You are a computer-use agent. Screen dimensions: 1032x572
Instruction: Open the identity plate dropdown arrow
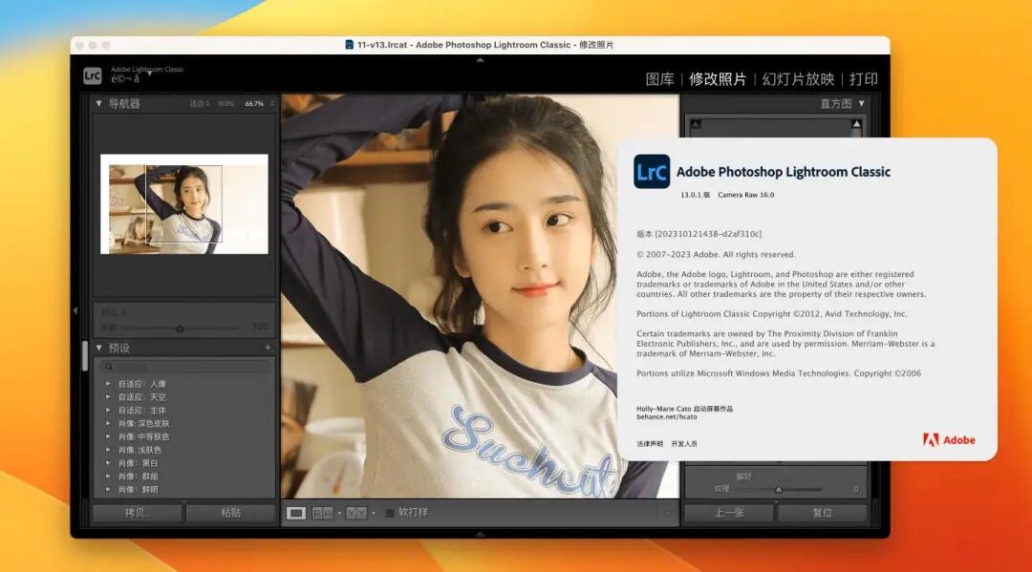(149, 74)
